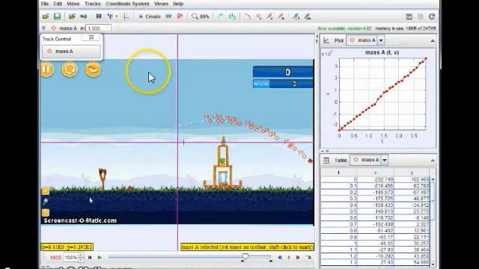Click the green play video button
This screenshot has height=269, width=479.
coord(100,258)
